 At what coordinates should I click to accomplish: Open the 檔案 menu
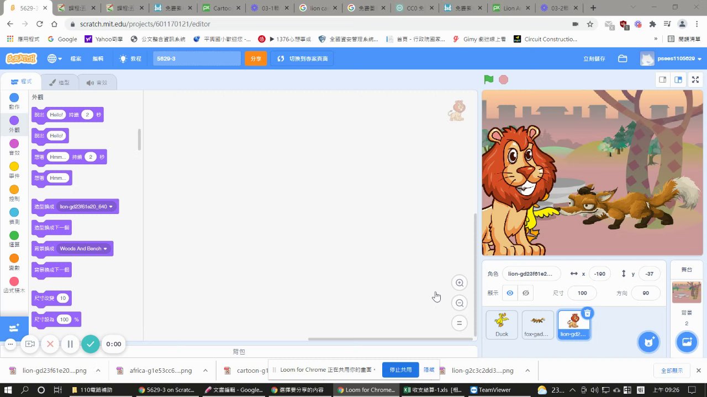tap(76, 58)
